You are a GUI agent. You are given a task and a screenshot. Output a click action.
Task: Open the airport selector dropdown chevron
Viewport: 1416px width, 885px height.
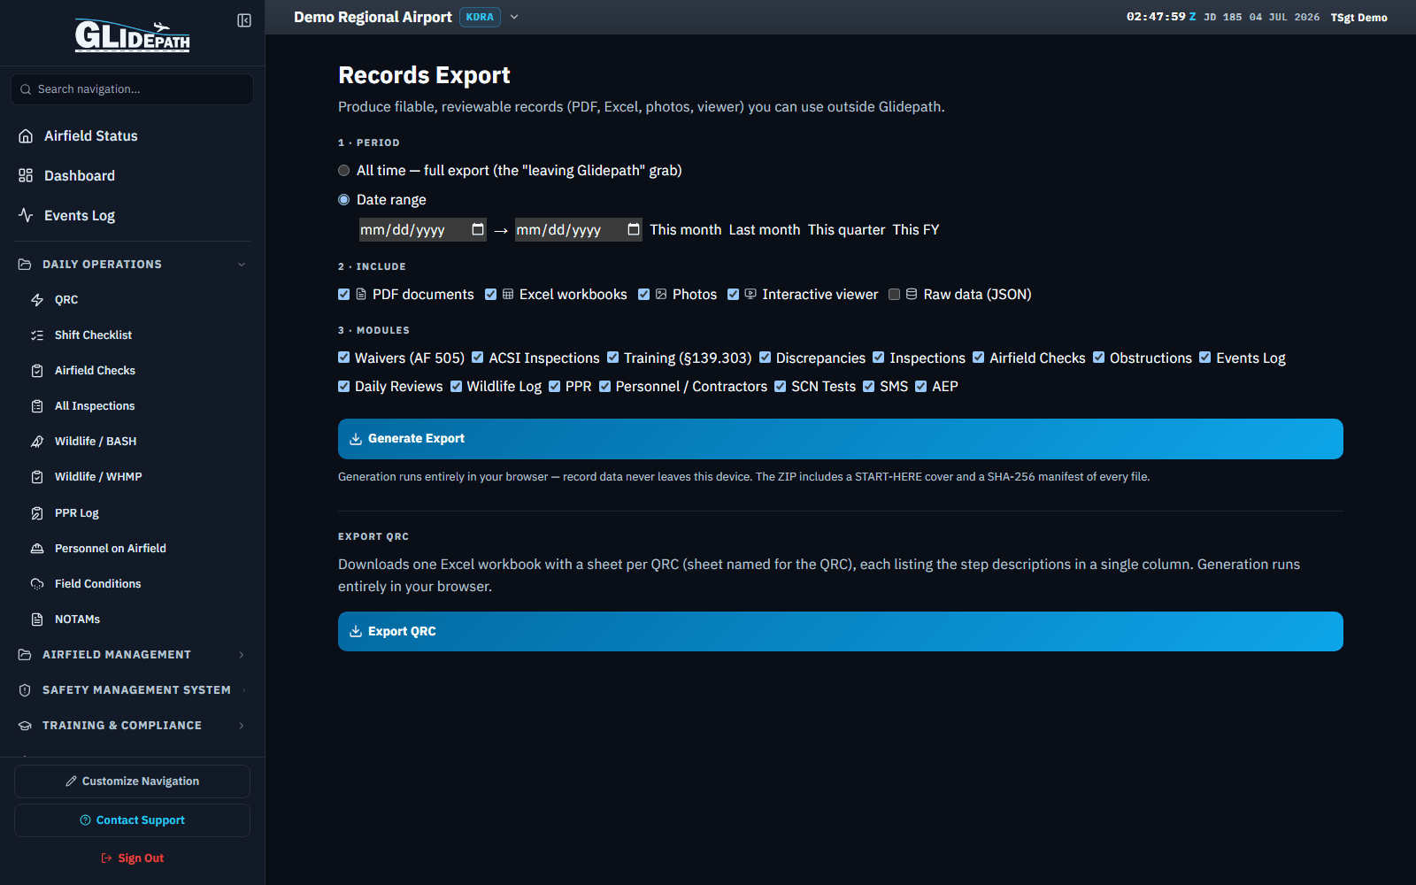(514, 17)
